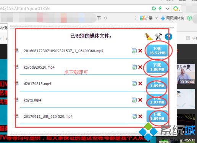
Task: Click file type icon beside kgybd920520.mp4
Action: [17, 67]
